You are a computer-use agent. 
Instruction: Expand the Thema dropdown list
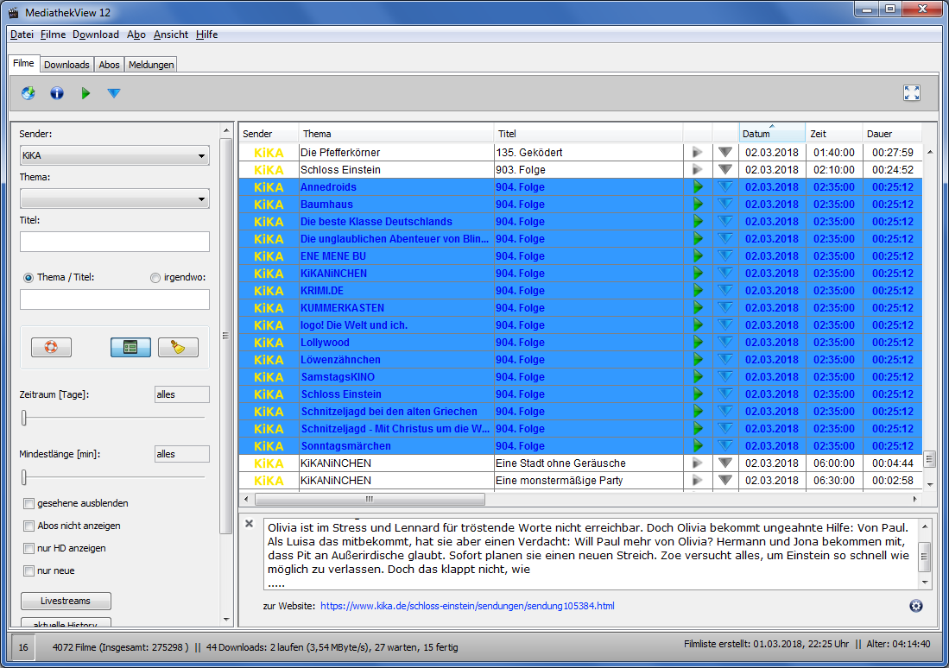pyautogui.click(x=114, y=199)
